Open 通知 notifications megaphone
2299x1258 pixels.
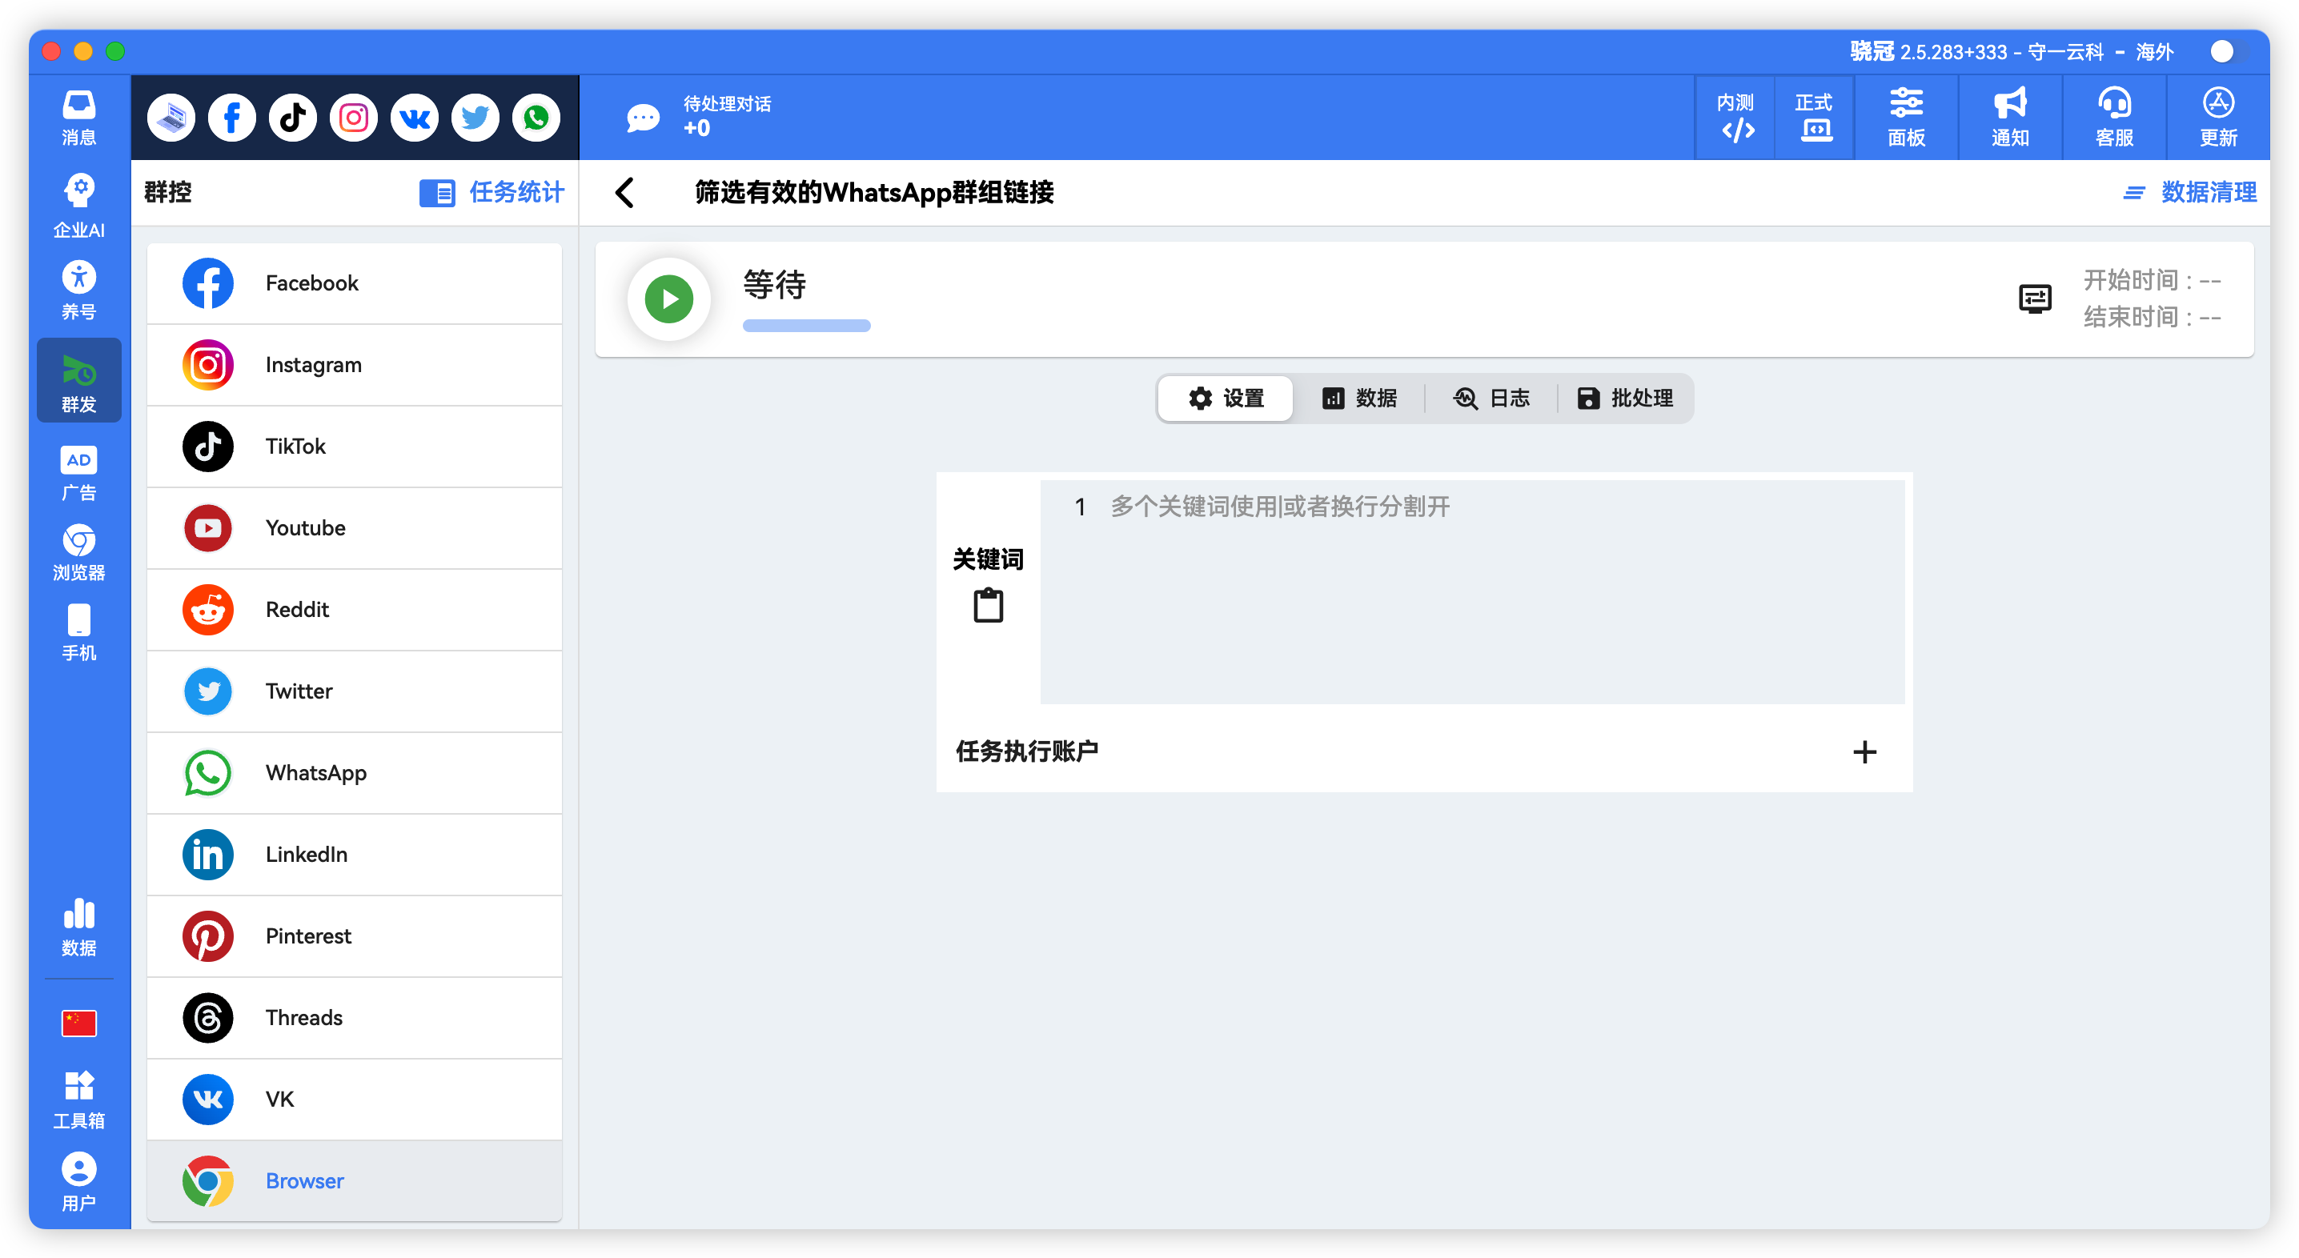[x=2011, y=118]
